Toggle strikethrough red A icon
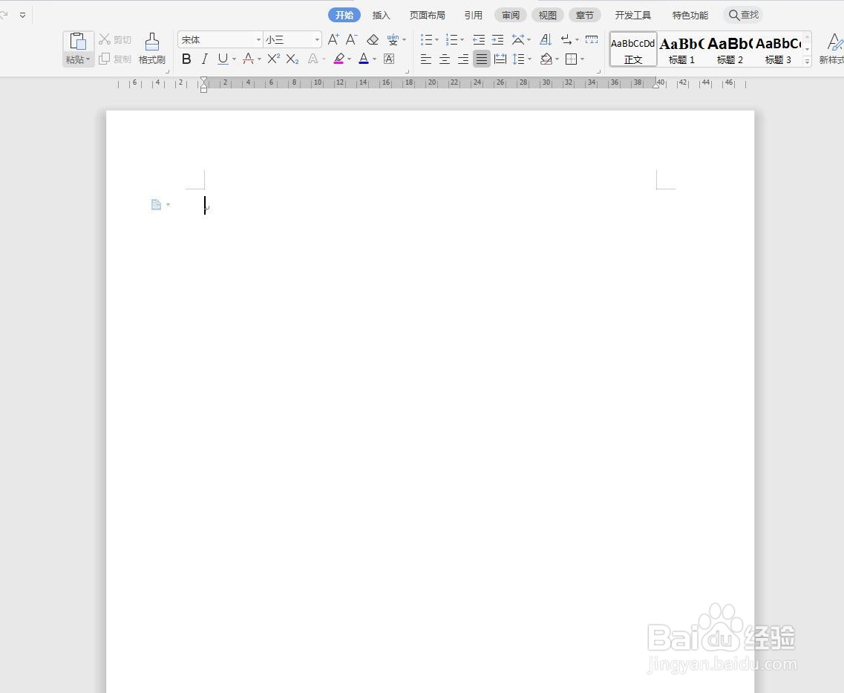The image size is (844, 693). pos(248,59)
